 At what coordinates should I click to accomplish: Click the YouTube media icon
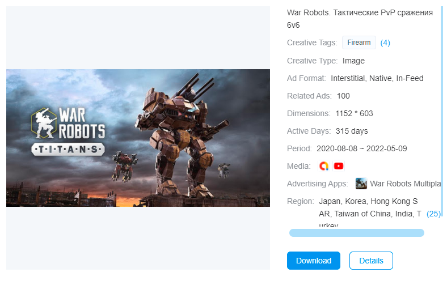pyautogui.click(x=339, y=166)
